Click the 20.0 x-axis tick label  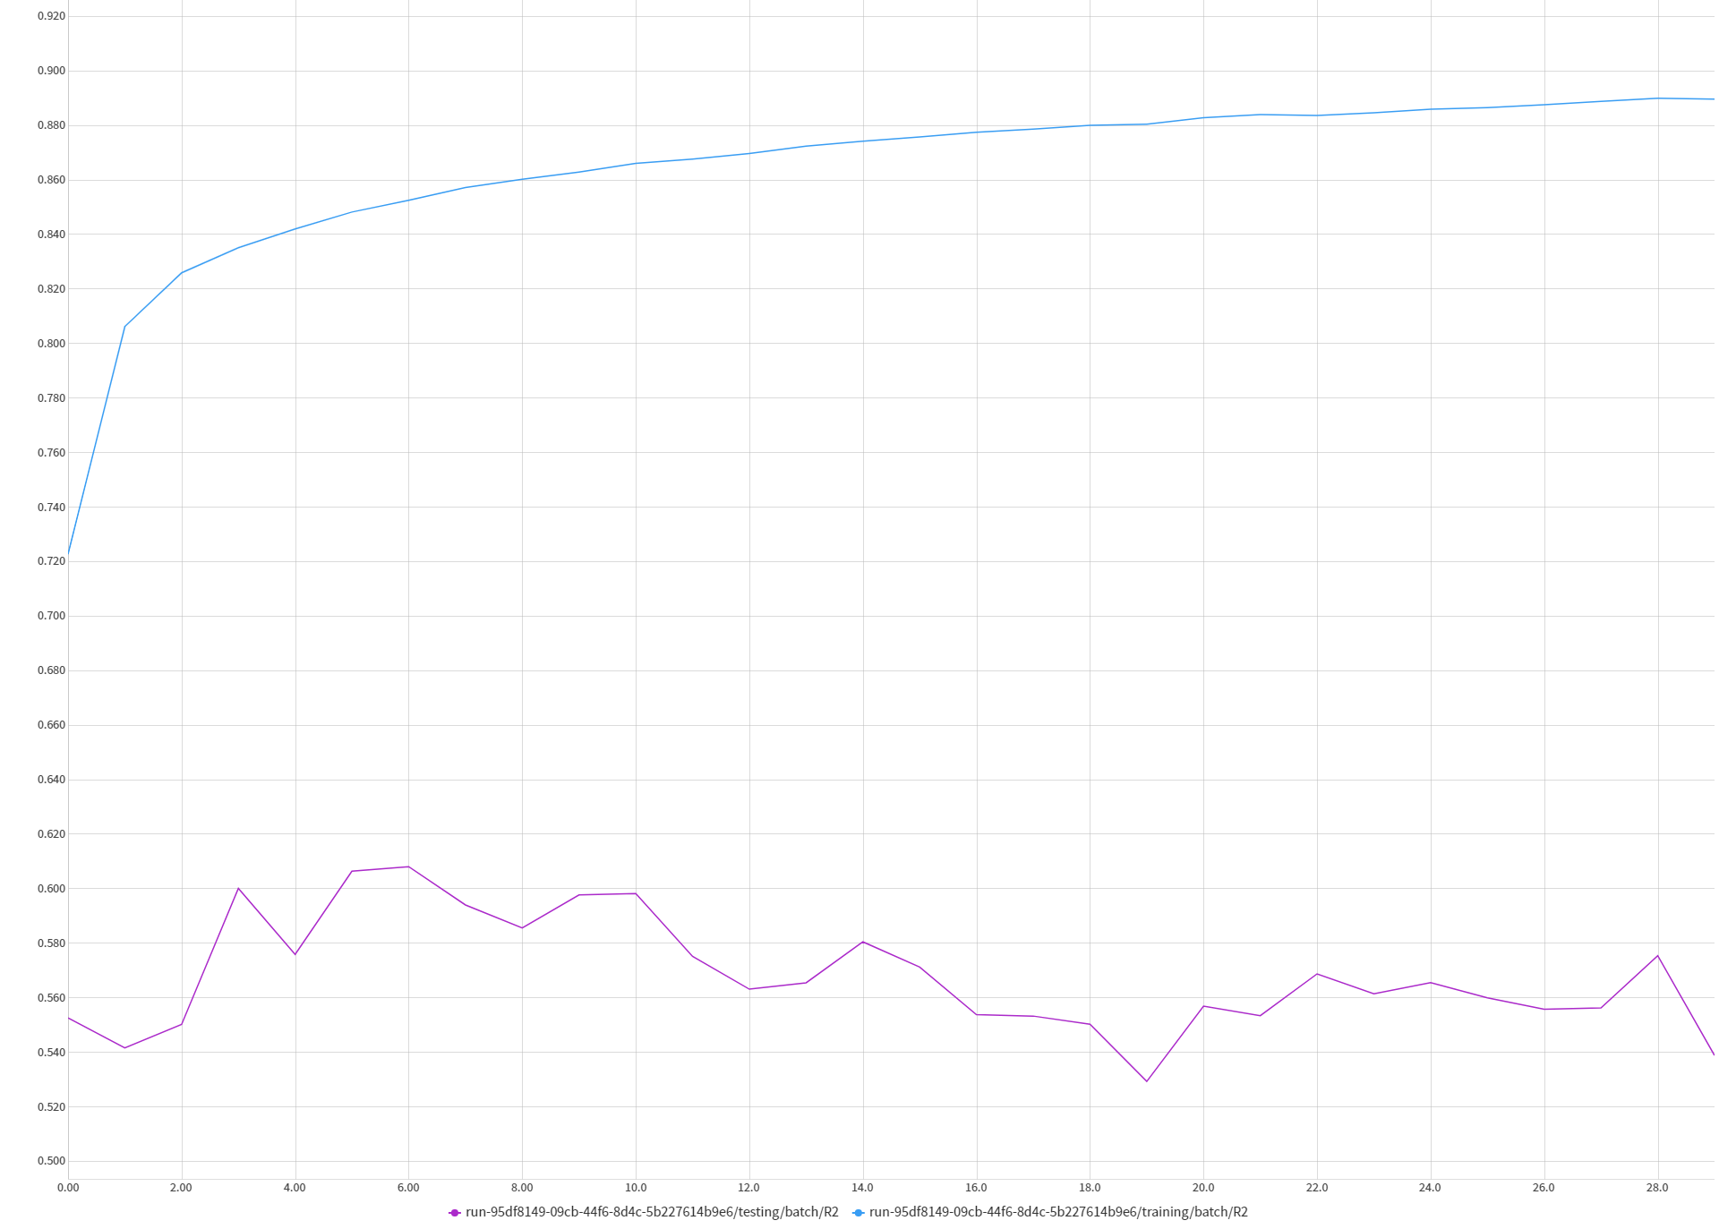click(x=1203, y=1188)
